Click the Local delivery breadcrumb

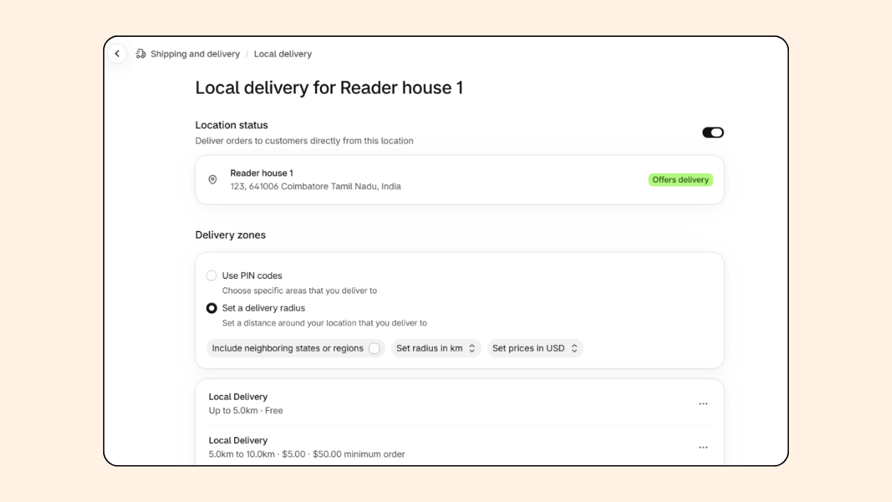[x=283, y=54]
